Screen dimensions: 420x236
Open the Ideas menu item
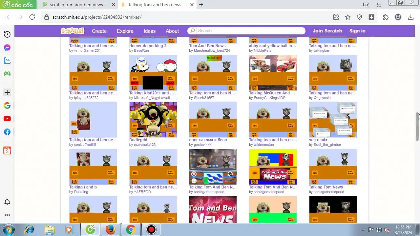[x=150, y=31]
